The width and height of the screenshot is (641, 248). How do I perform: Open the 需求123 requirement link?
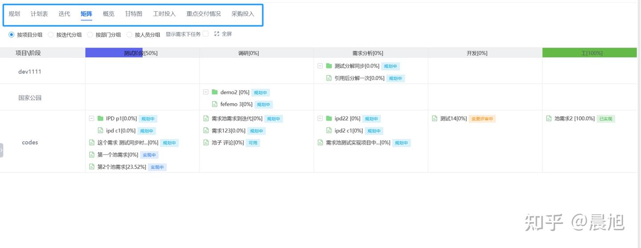(228, 131)
